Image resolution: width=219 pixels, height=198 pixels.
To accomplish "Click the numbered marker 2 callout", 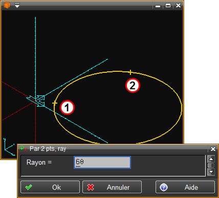I will (133, 86).
